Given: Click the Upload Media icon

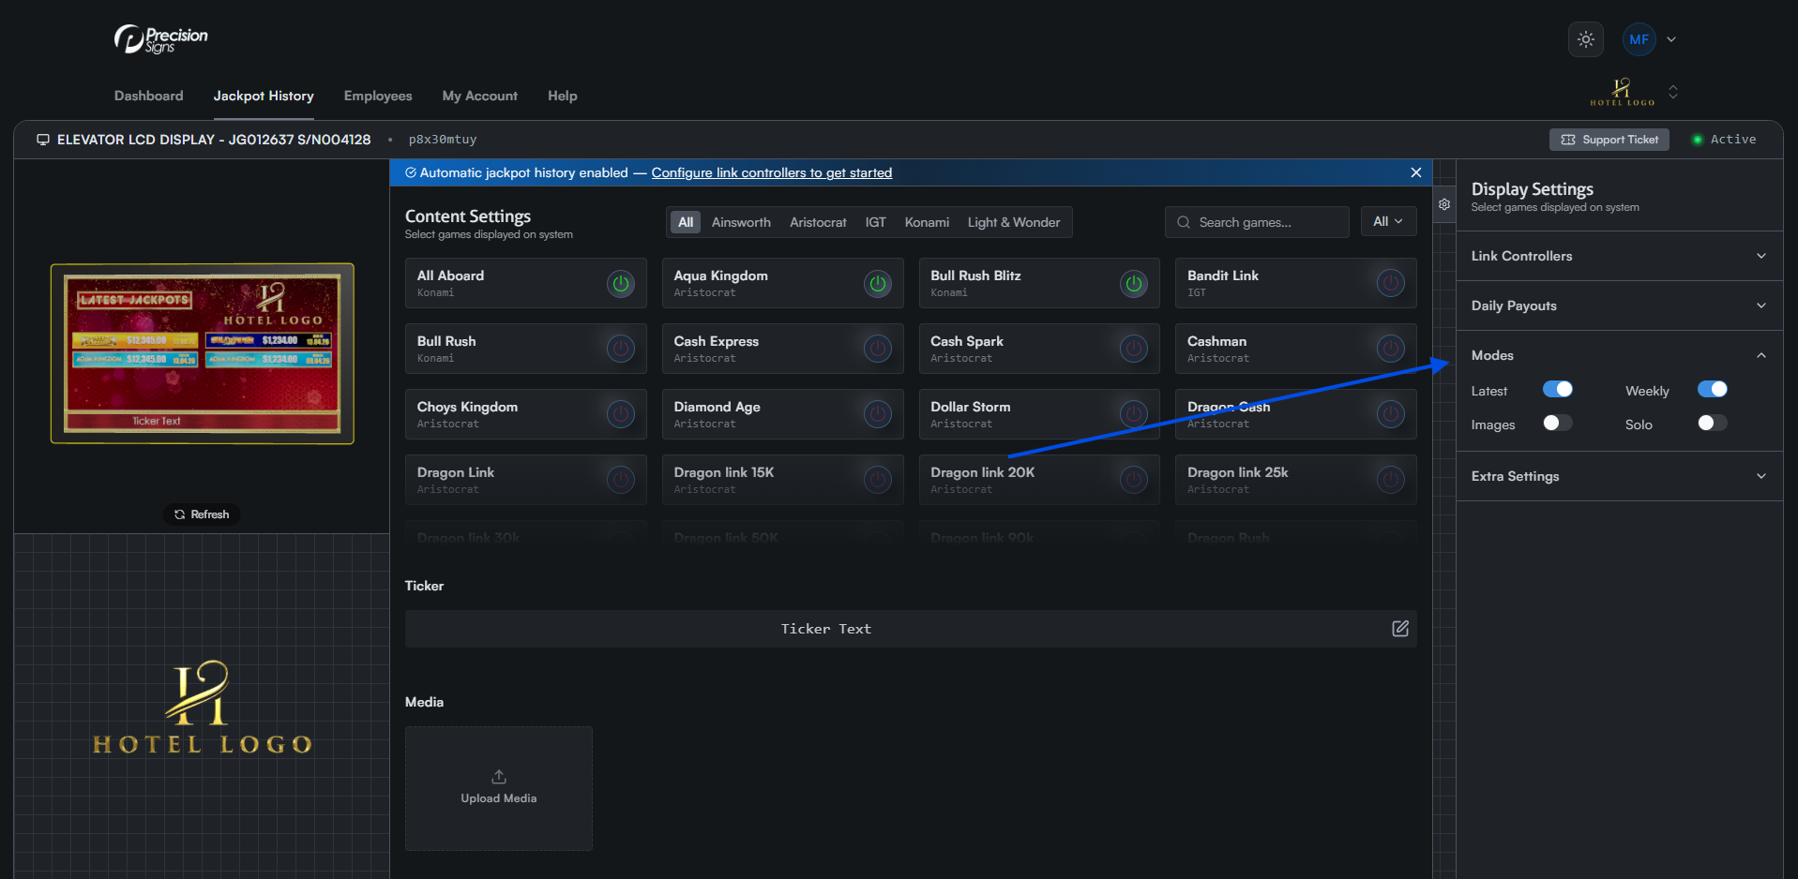Looking at the screenshot, I should tap(498, 776).
